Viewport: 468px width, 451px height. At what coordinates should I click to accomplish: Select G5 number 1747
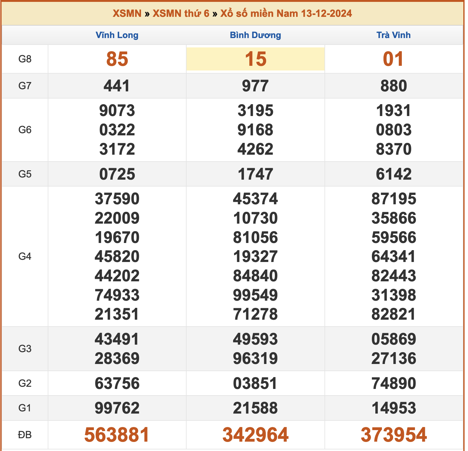tap(256, 174)
